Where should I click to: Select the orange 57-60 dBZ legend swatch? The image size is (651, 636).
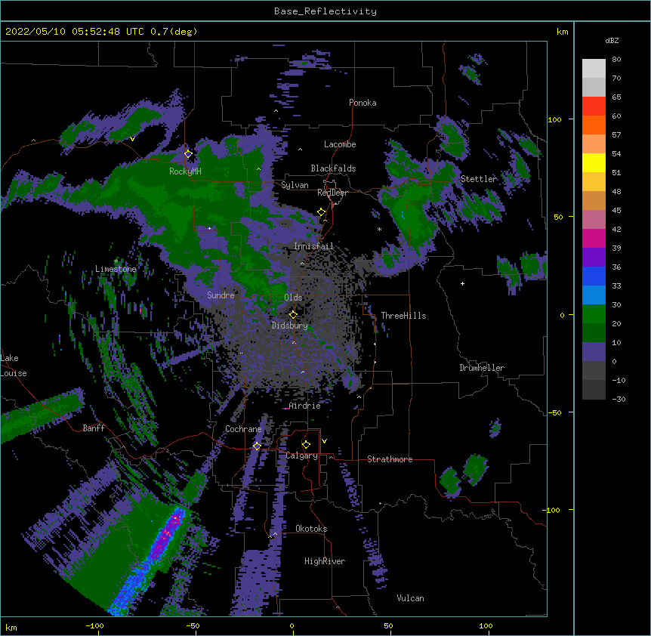(x=594, y=125)
